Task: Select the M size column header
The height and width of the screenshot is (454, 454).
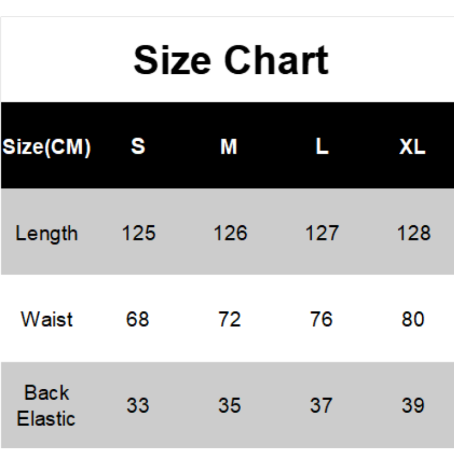Action: [x=229, y=147]
